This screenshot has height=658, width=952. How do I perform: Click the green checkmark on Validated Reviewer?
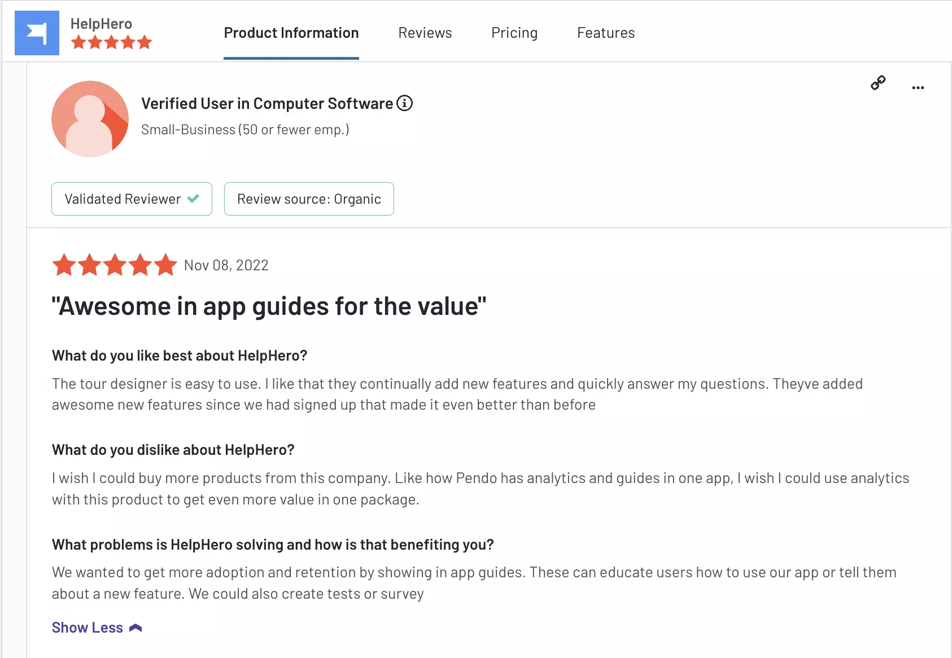tap(193, 199)
